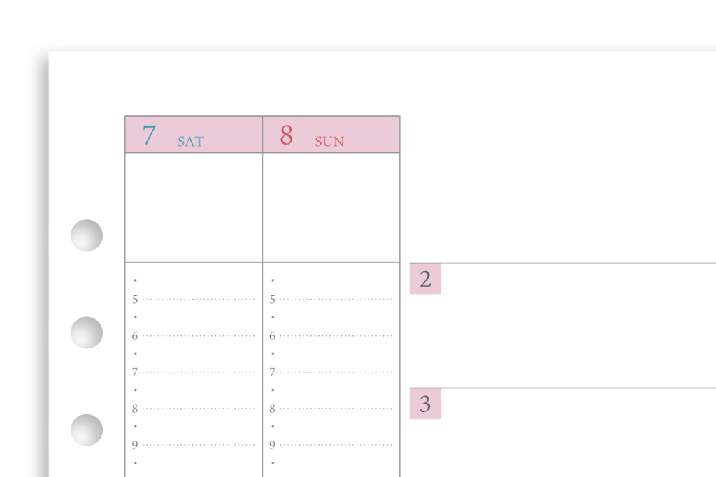Click the Saturday 7 date header

pyautogui.click(x=194, y=135)
